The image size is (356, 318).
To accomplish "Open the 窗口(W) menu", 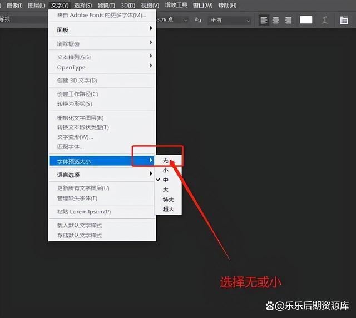I will [202, 6].
